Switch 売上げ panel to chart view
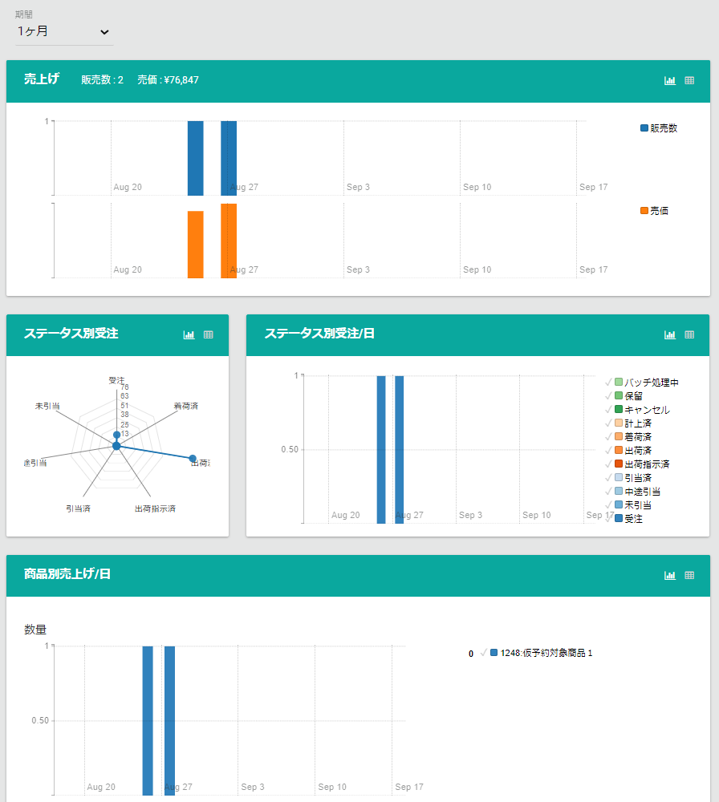This screenshot has width=719, height=802. (x=670, y=80)
